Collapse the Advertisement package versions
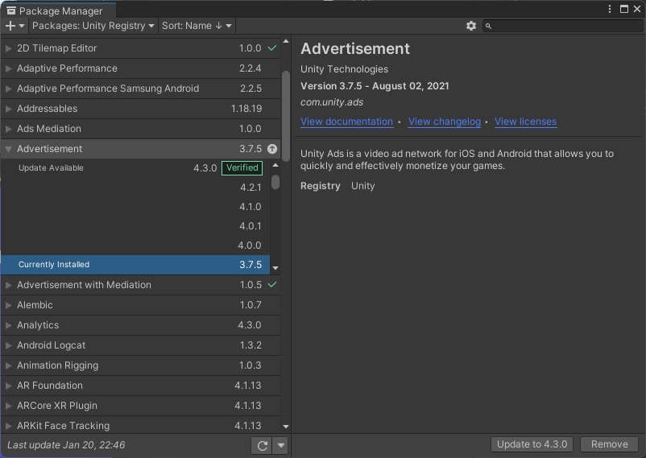The width and height of the screenshot is (646, 458). (x=8, y=149)
